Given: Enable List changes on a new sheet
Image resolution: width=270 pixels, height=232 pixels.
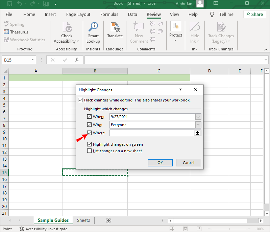Looking at the screenshot, I should click(90, 151).
